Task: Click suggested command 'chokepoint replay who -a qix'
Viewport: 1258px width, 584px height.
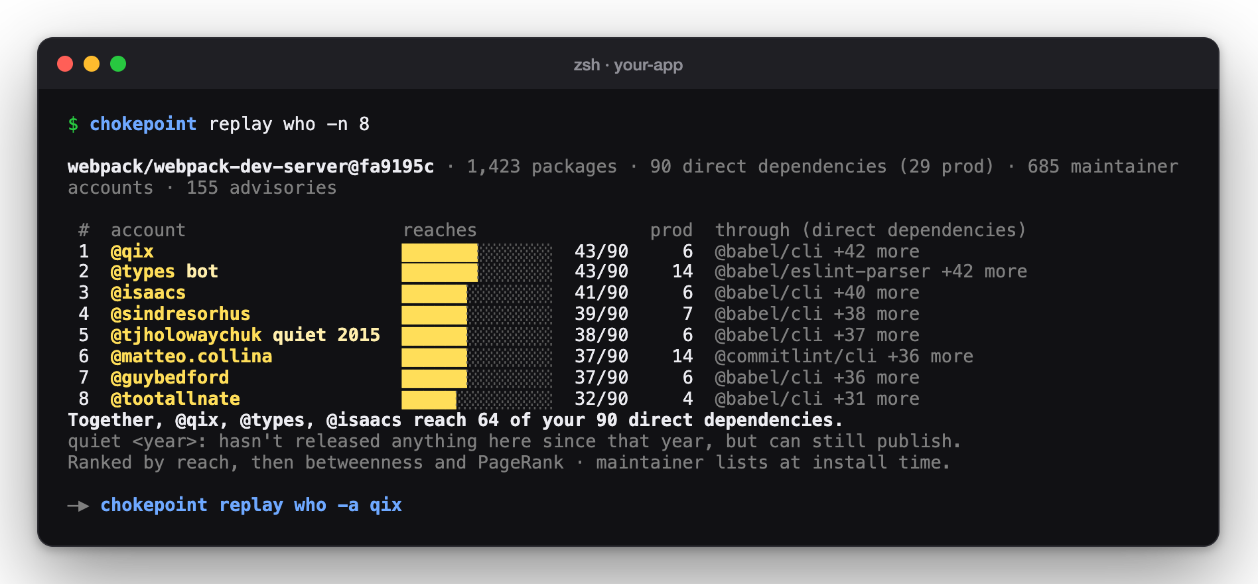Action: (251, 505)
